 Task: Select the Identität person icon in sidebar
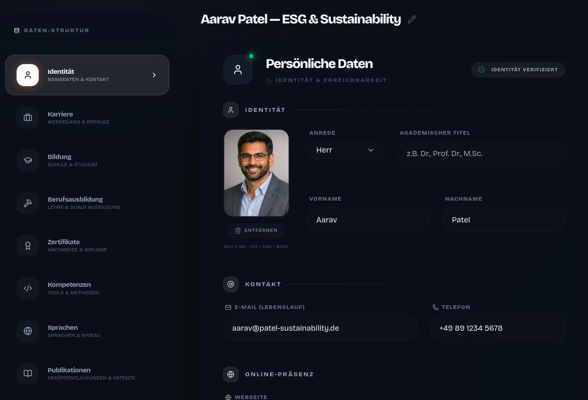pos(28,75)
